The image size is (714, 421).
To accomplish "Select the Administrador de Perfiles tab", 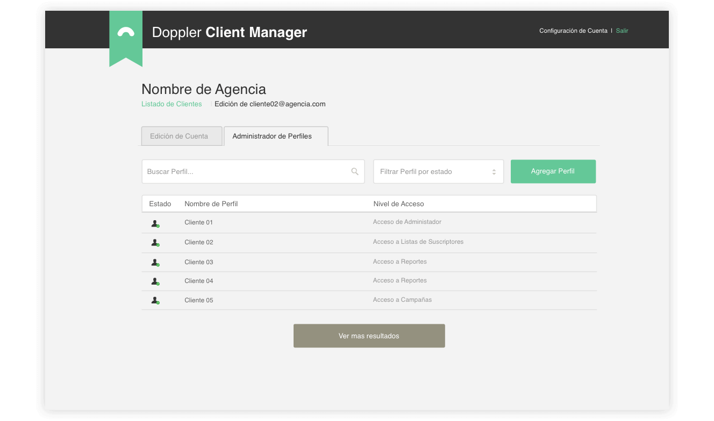I will pos(276,136).
